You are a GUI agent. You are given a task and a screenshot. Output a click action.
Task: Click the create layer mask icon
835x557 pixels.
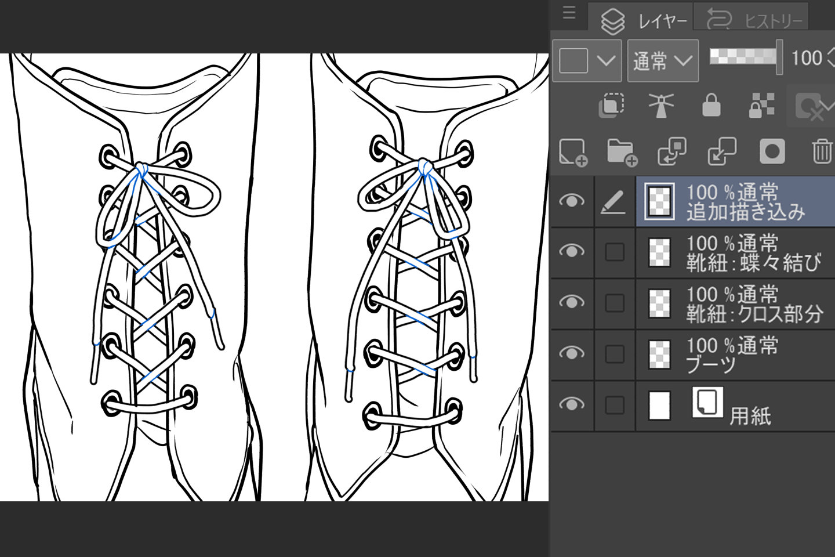pos(772,152)
